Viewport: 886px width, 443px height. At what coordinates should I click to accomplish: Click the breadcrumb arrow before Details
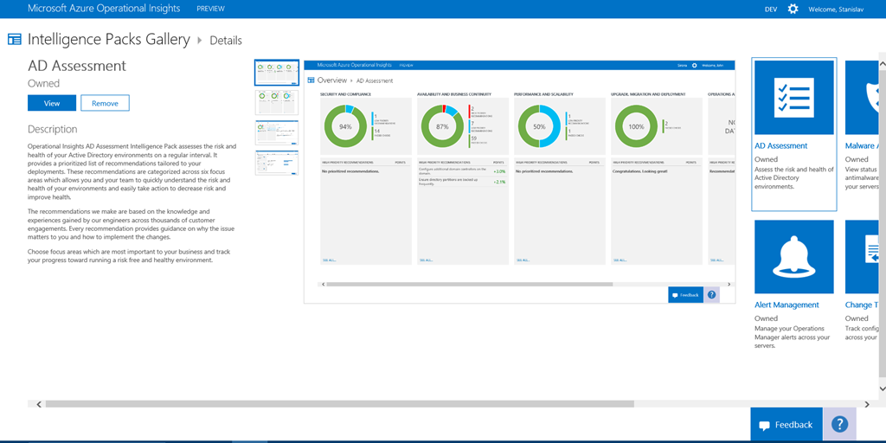(200, 40)
